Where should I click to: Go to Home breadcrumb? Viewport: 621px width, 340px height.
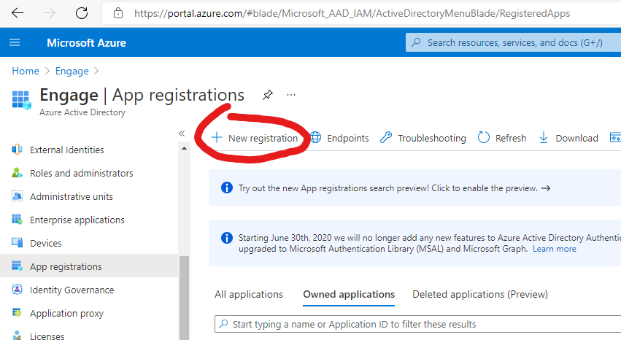tap(26, 71)
